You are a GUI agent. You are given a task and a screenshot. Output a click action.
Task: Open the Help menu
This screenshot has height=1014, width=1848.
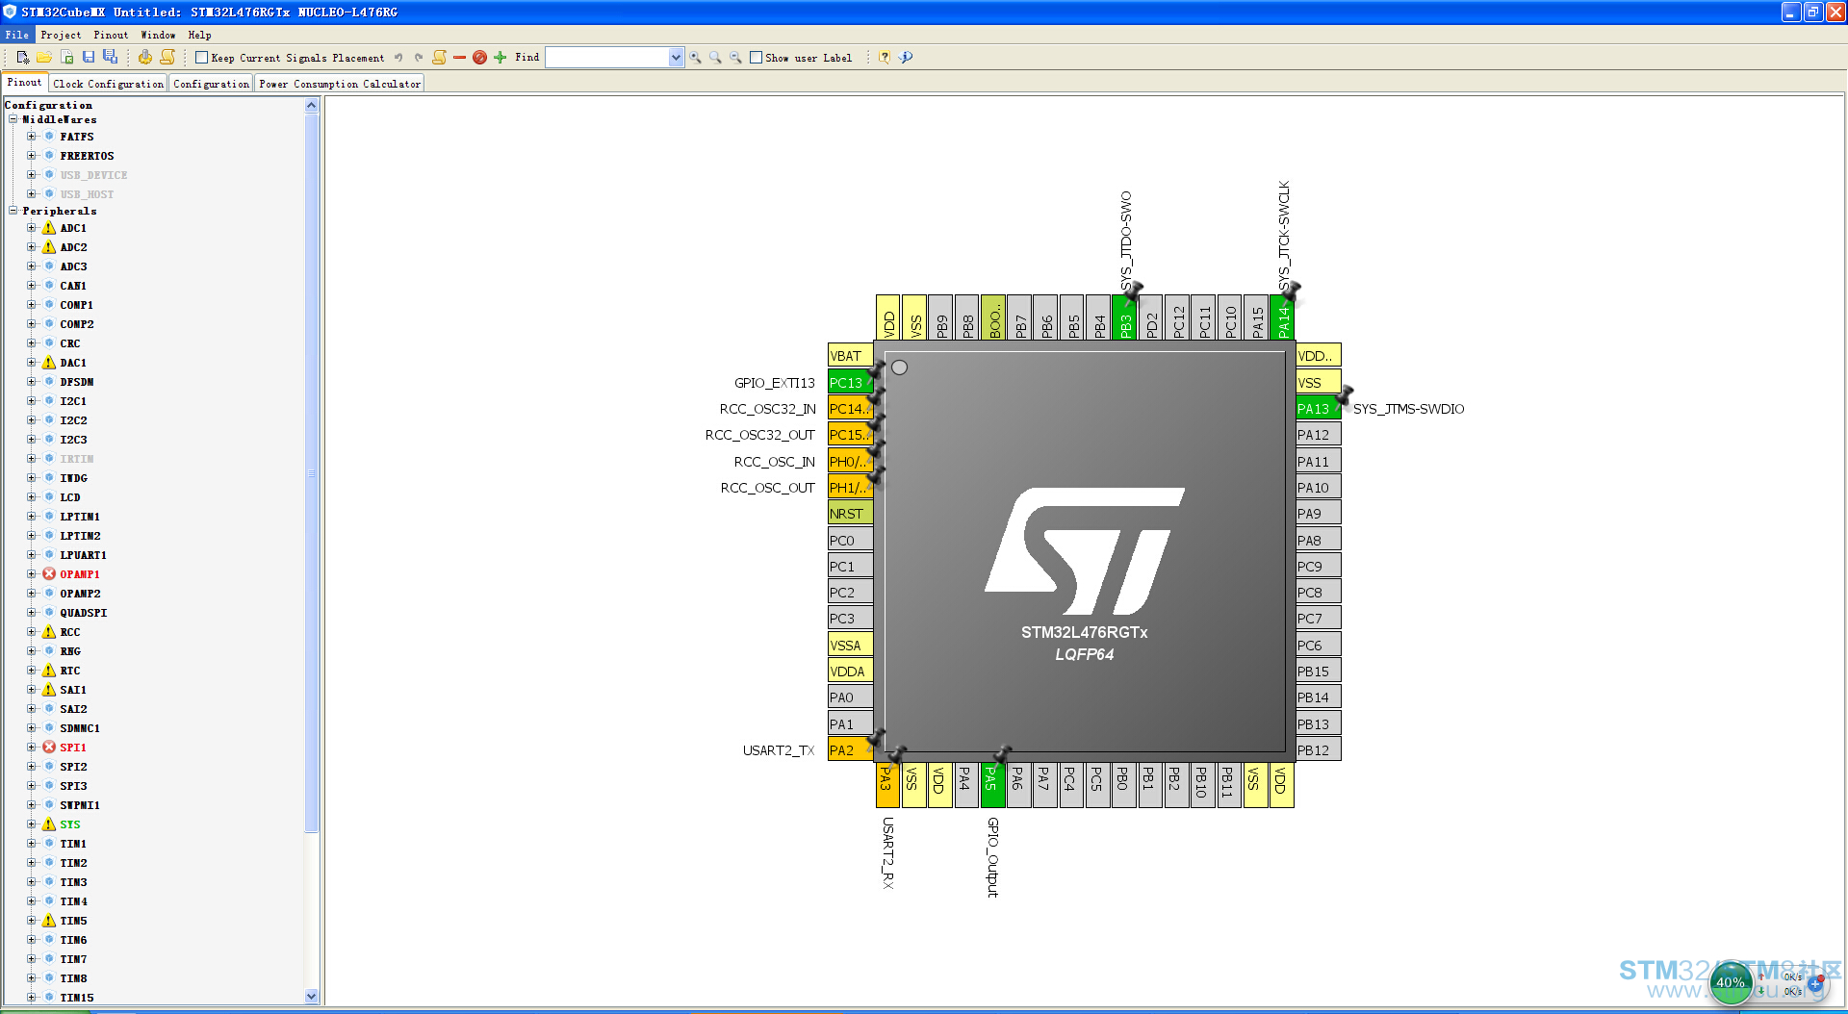199,35
